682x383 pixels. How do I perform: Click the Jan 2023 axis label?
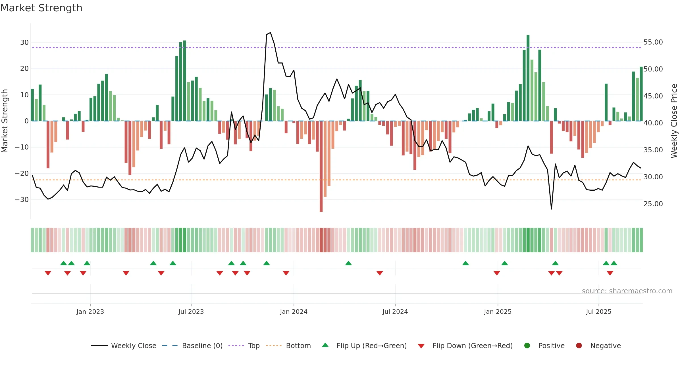90,312
